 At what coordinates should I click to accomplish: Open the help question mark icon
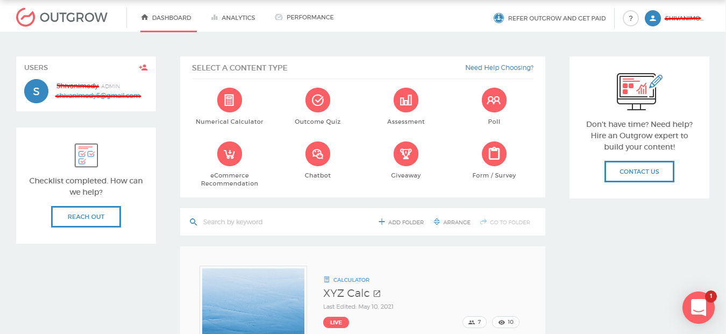point(631,18)
